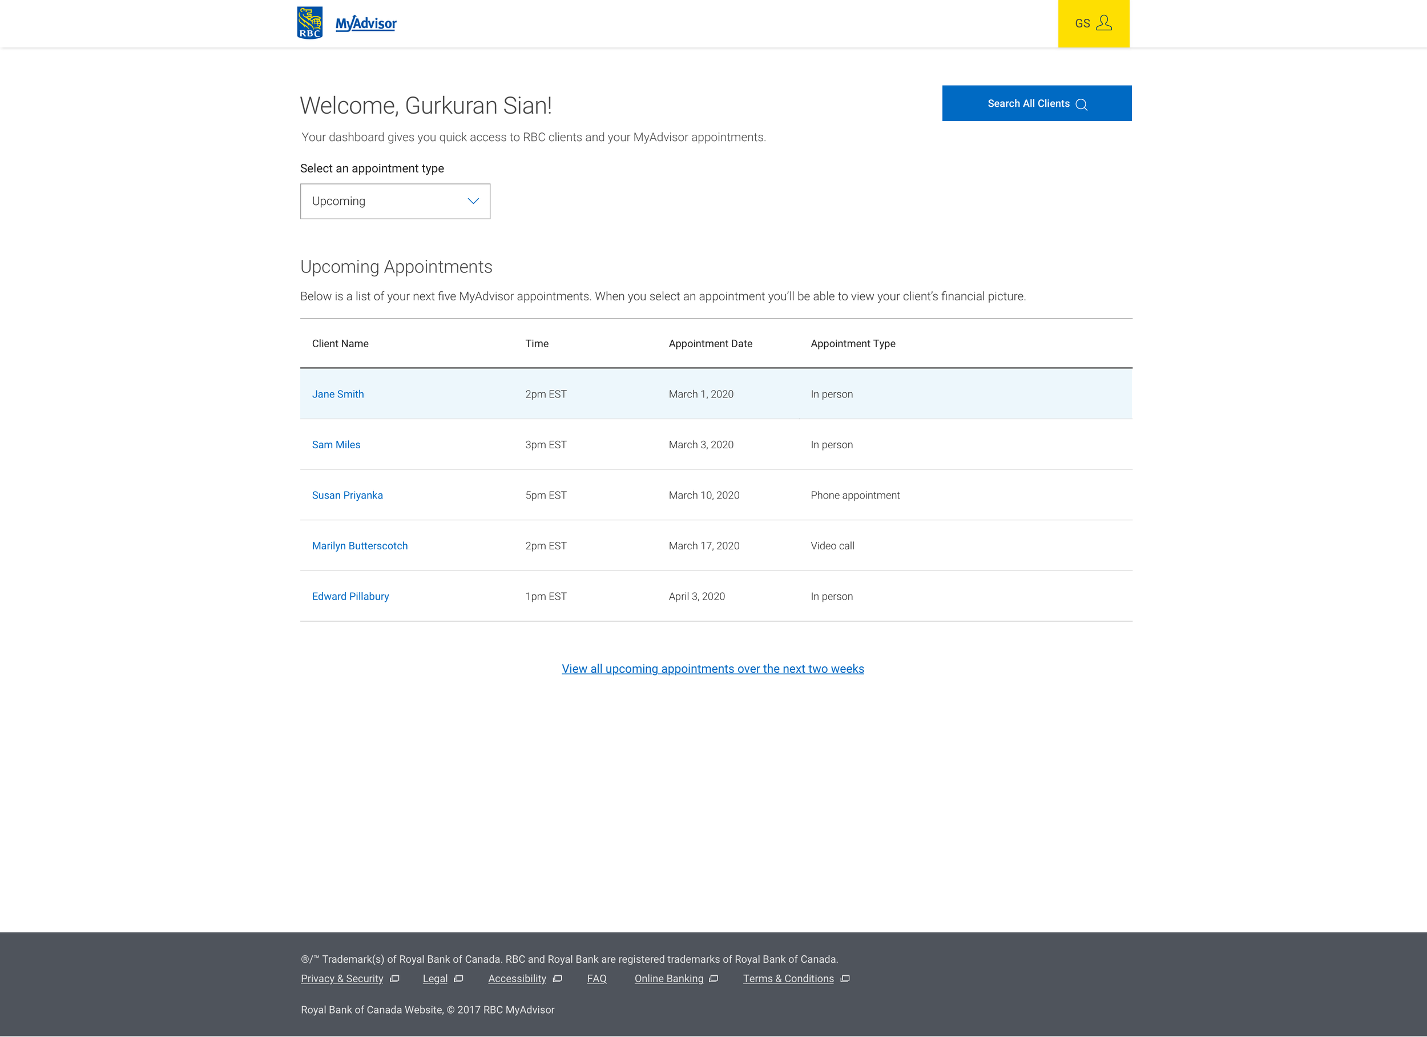
Task: Open the FAQ footer link
Action: pyautogui.click(x=596, y=979)
